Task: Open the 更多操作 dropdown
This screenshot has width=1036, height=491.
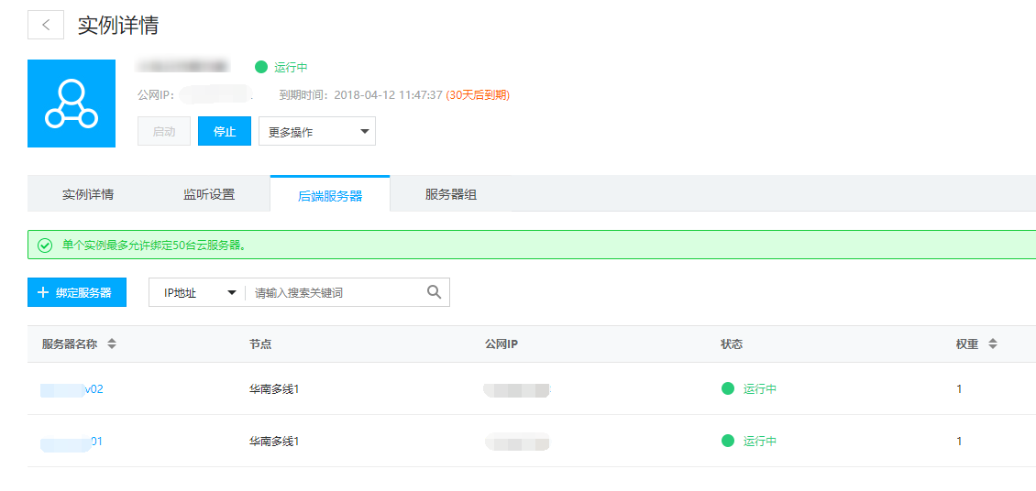Action: point(316,131)
